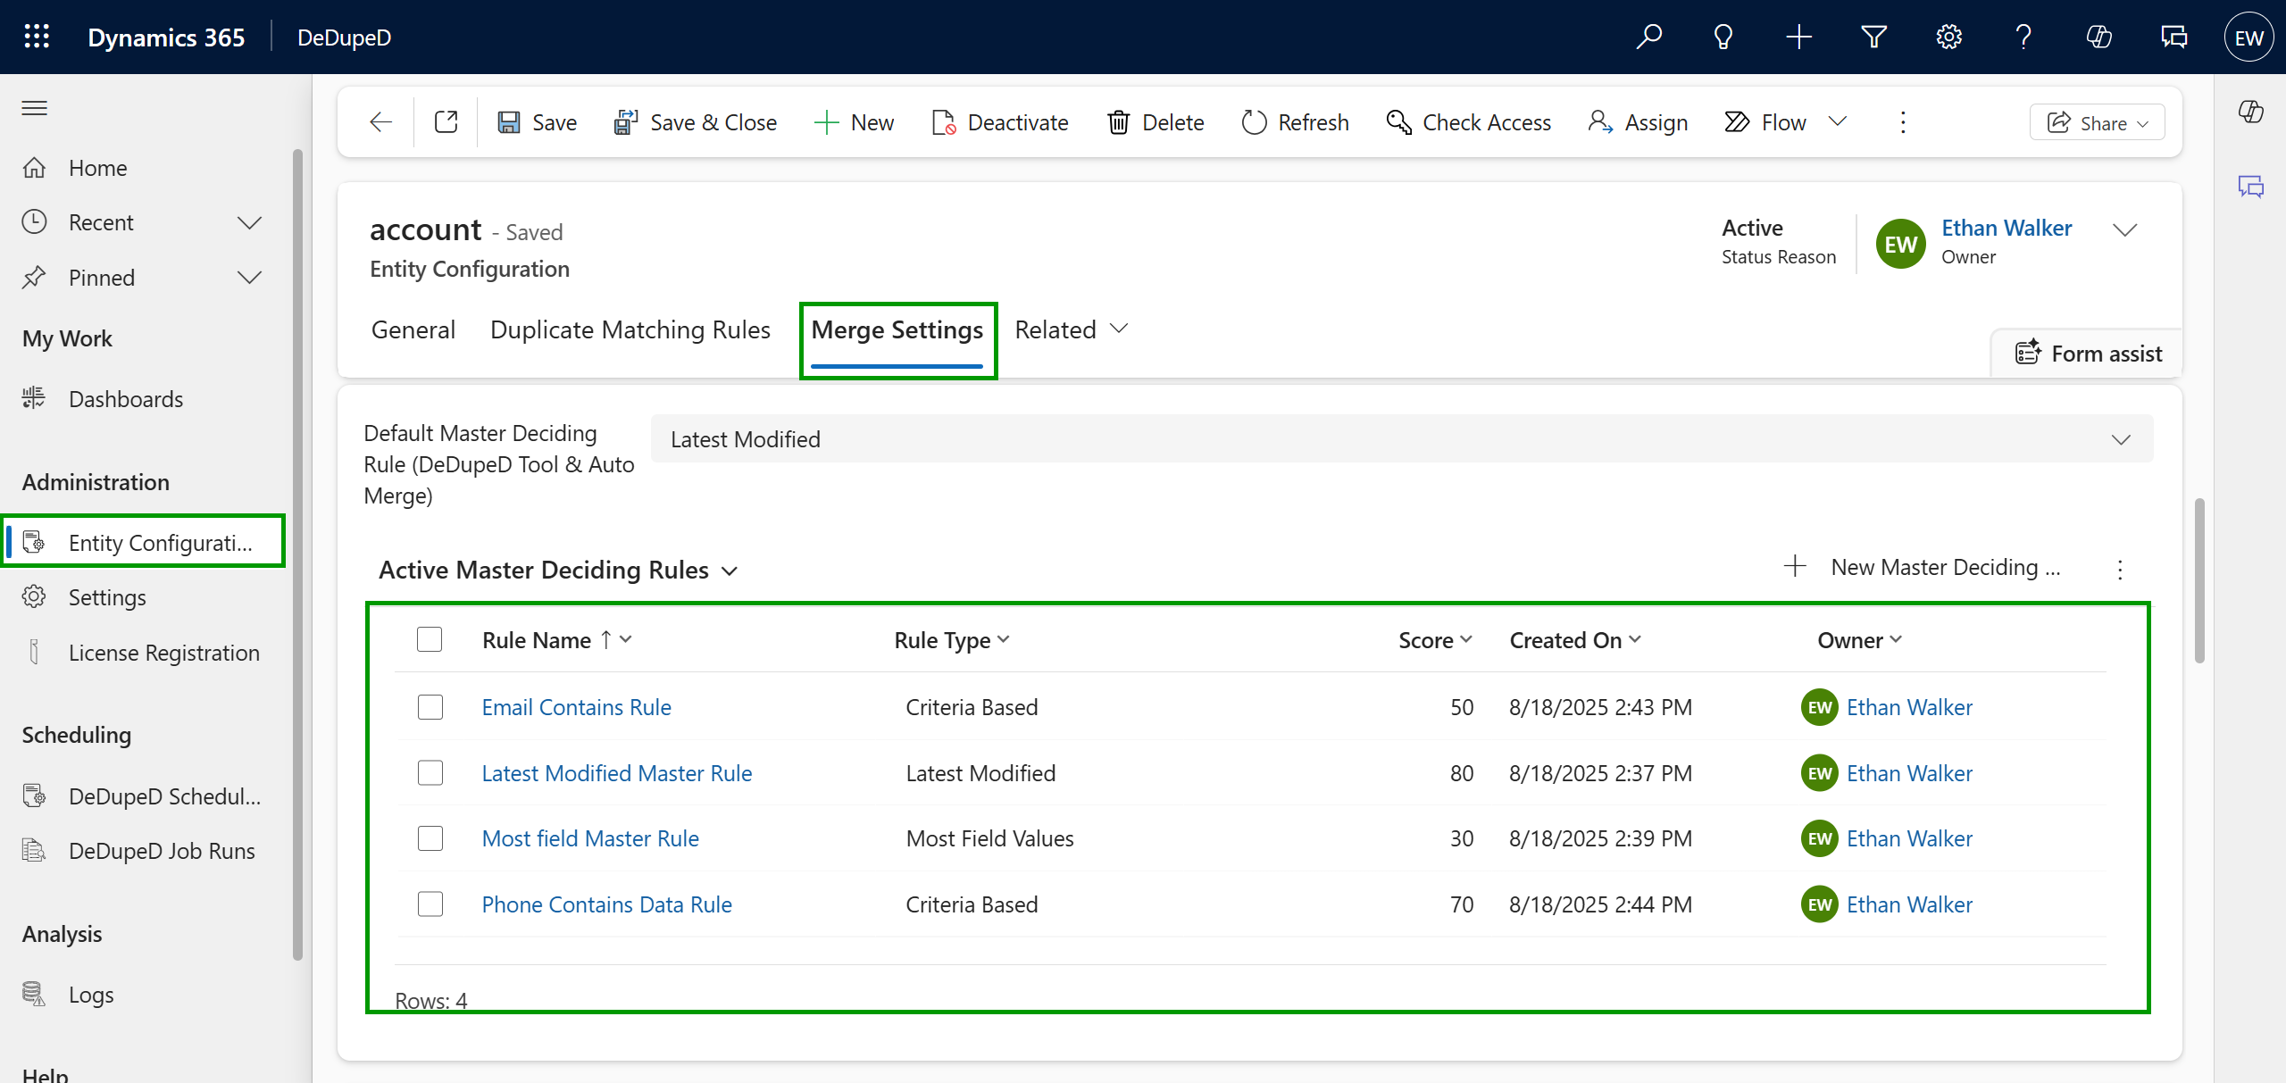Toggle the select-all checkbox in grid header
Screen dimensions: 2286x1083
430,639
